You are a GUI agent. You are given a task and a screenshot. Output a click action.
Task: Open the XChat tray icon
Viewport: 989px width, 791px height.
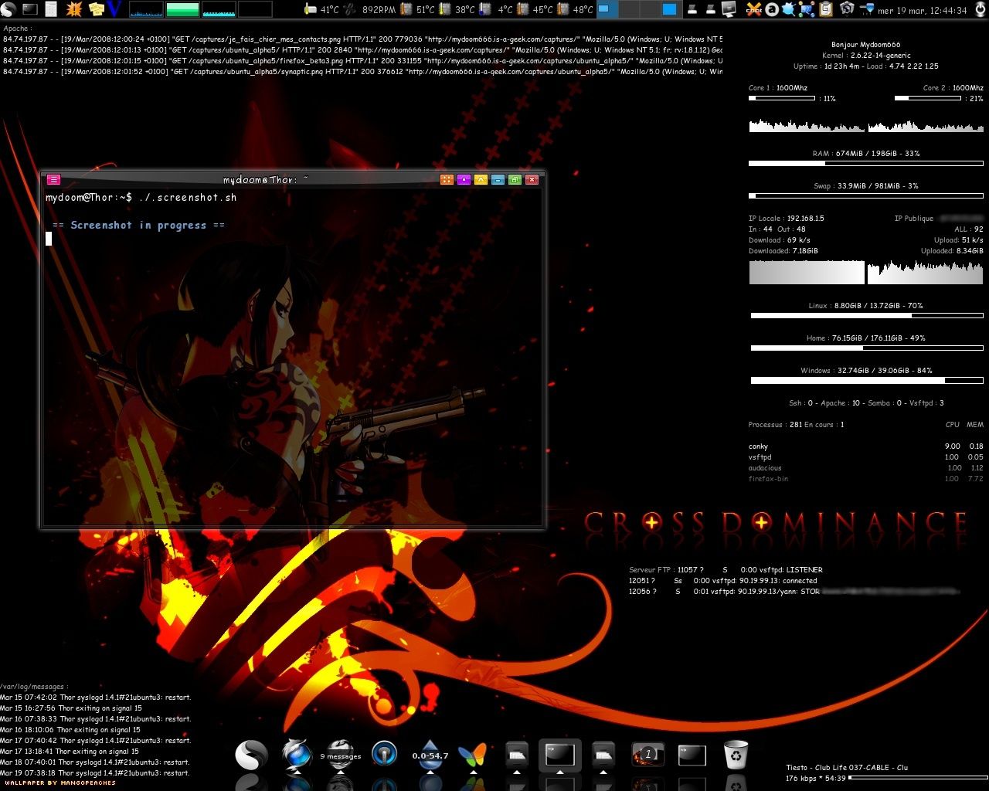coord(753,9)
